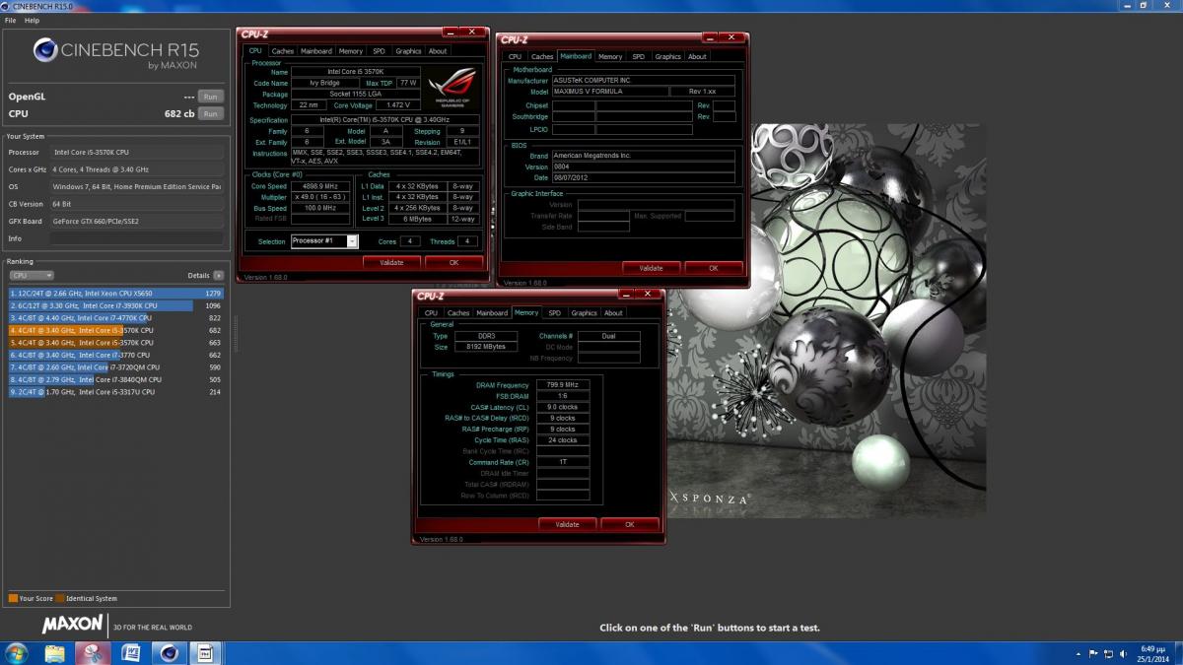Select the i5-3570K row scoring 682
Screen dimensions: 1183x665
click(x=115, y=330)
